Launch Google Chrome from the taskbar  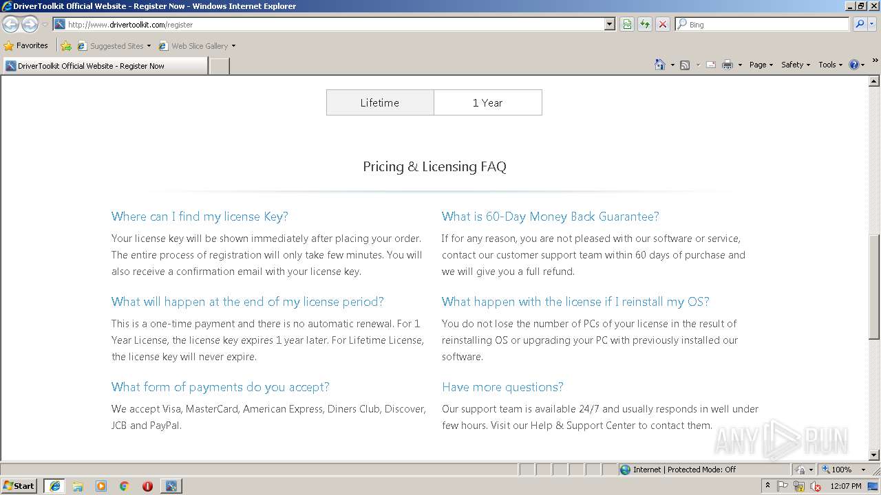[125, 486]
